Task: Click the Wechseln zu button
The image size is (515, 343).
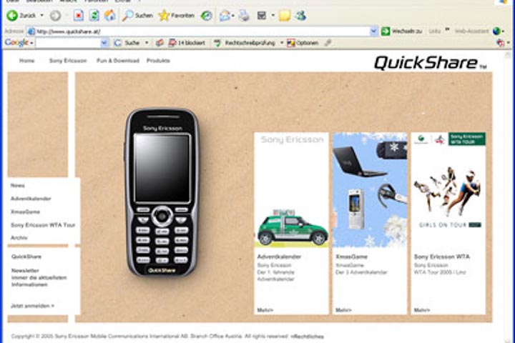Action: 401,31
